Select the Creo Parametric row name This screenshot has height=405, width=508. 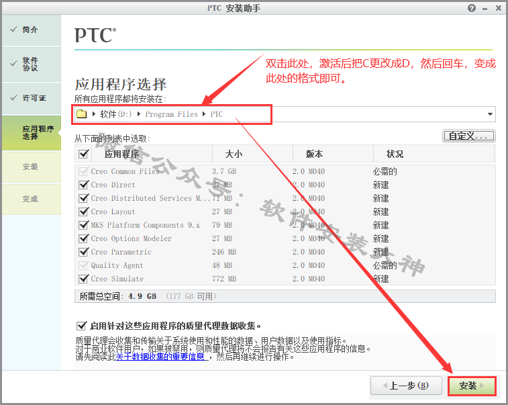[x=121, y=252]
